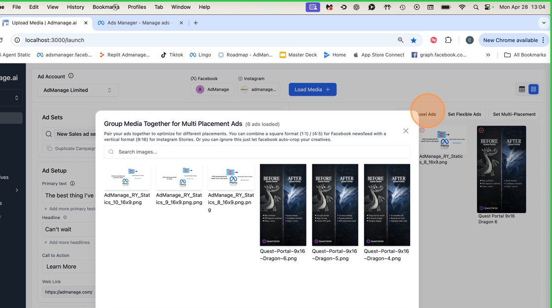This screenshot has height=308, width=552.
Task: Open the Chrome extensions puzzle icon
Action: click(x=448, y=40)
